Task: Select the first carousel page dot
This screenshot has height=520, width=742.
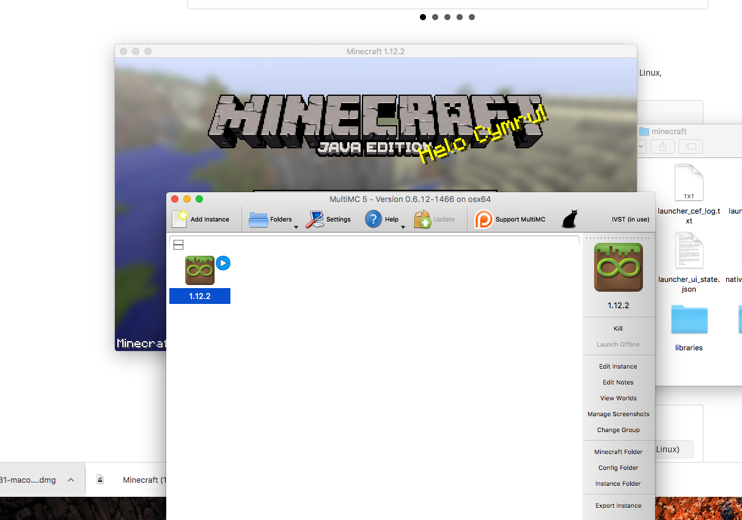Action: tap(423, 17)
